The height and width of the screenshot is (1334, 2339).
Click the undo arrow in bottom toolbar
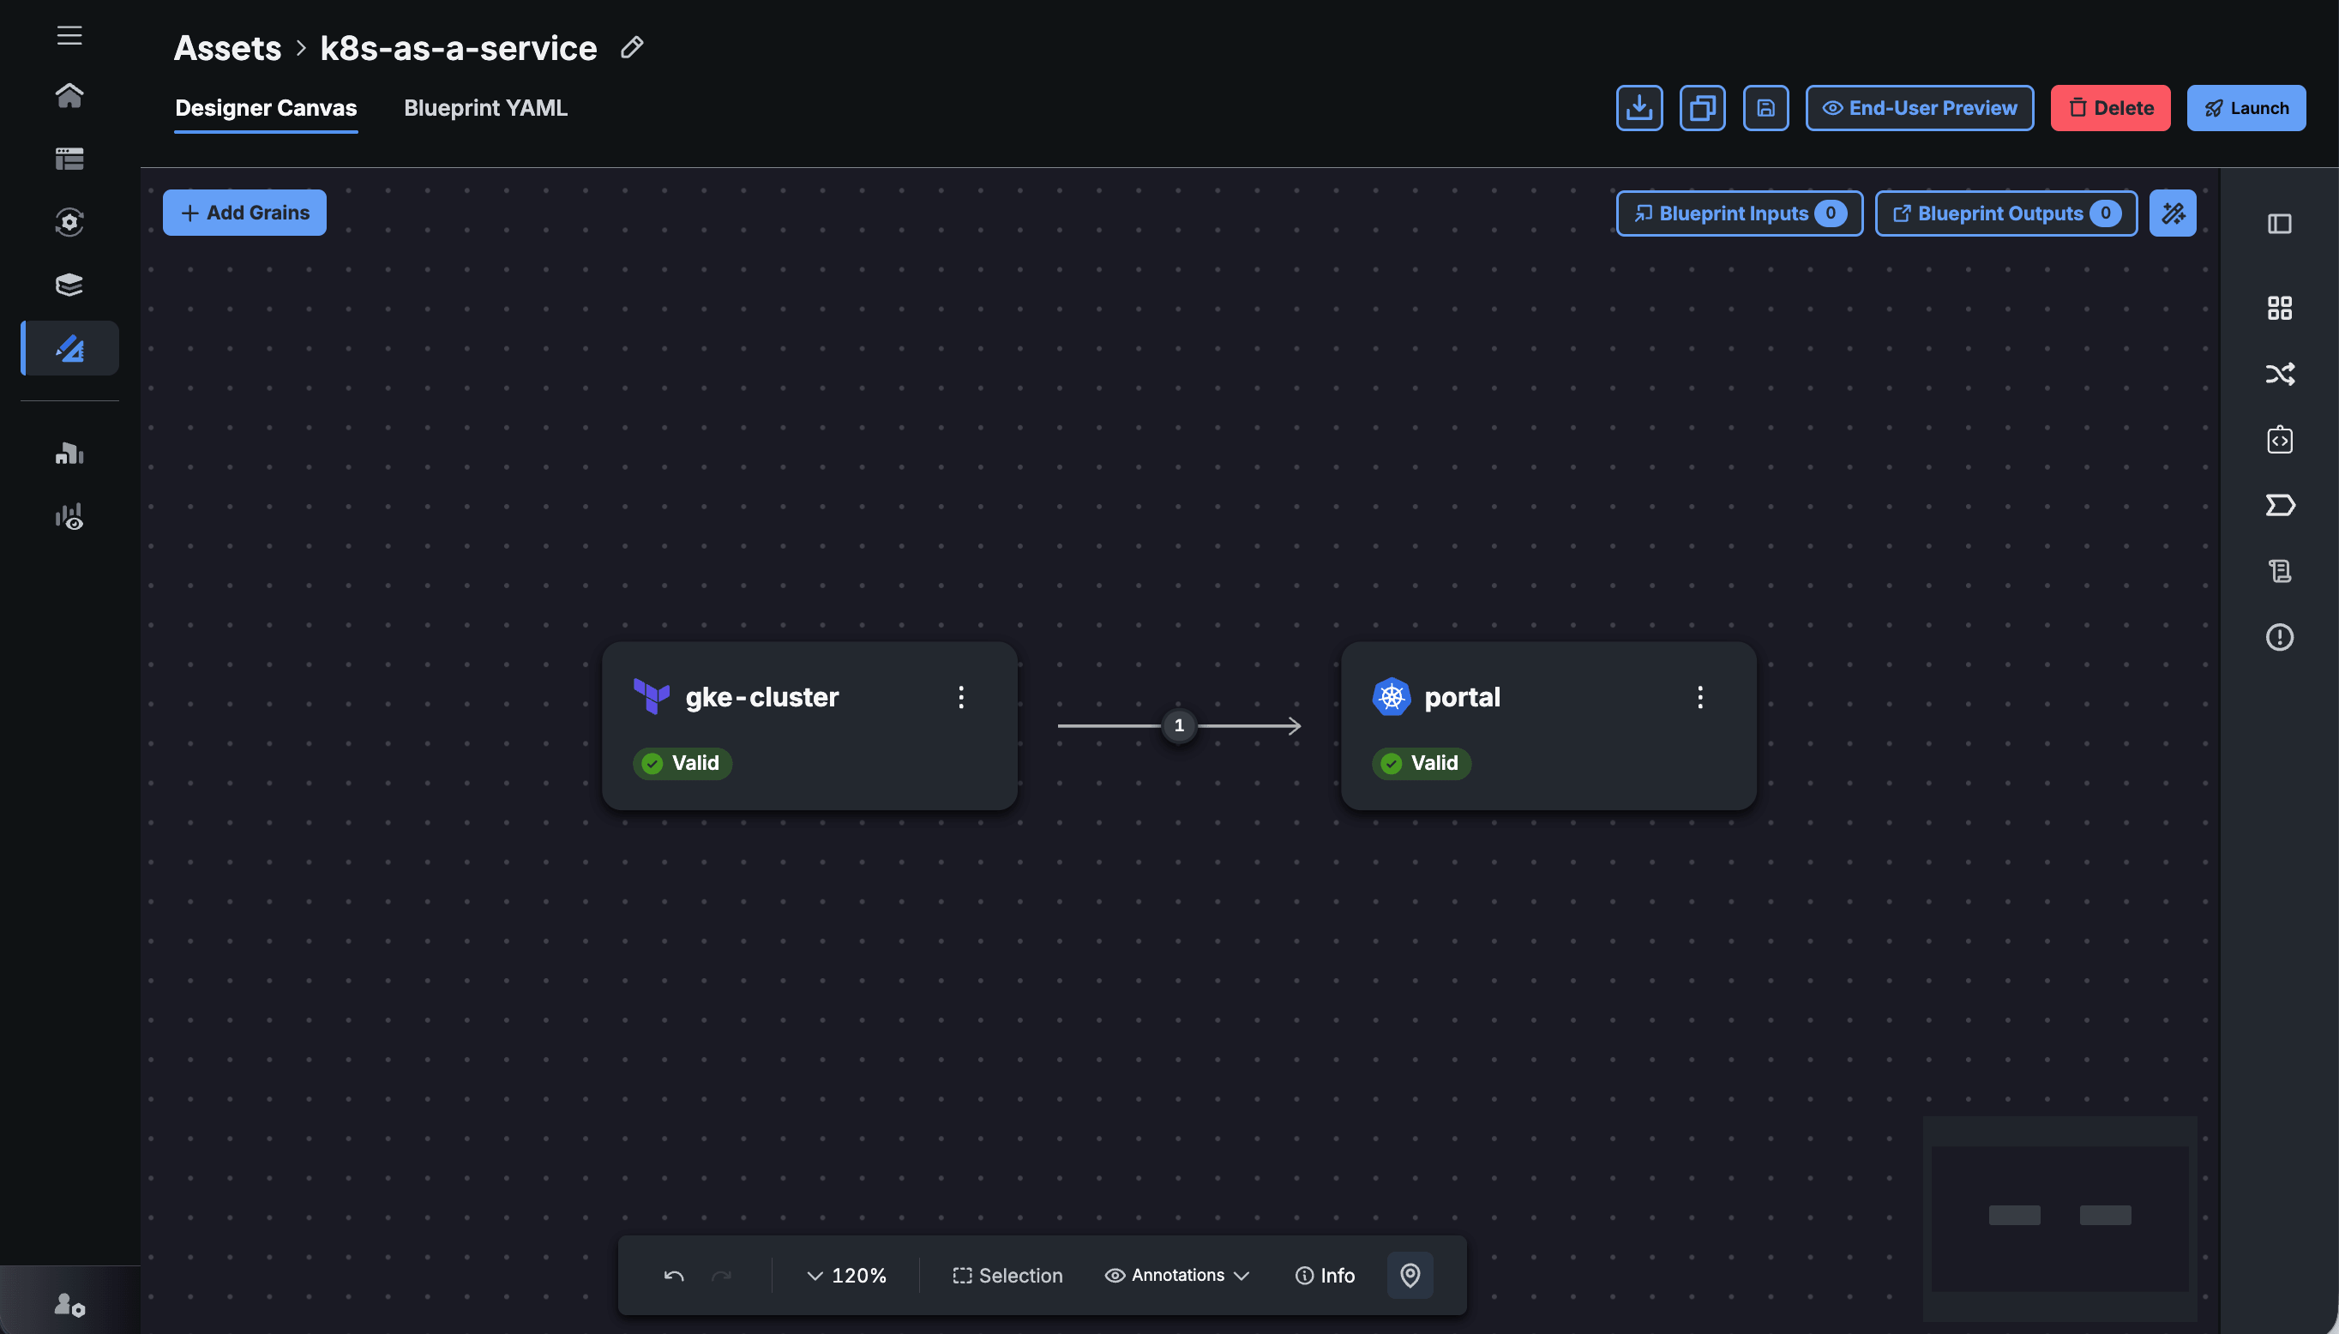[673, 1276]
